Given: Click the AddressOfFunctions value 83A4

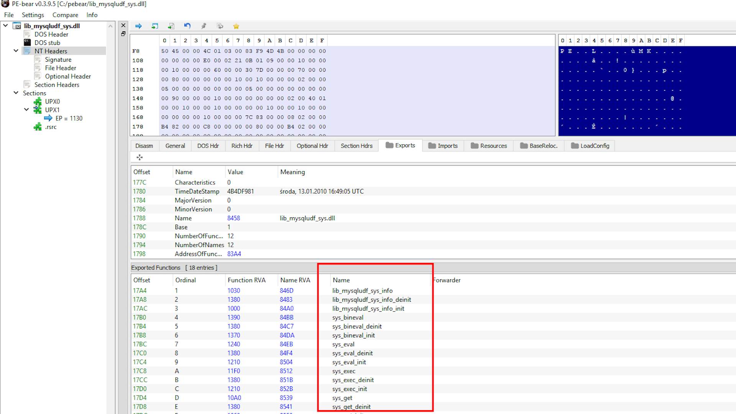Looking at the screenshot, I should (234, 254).
